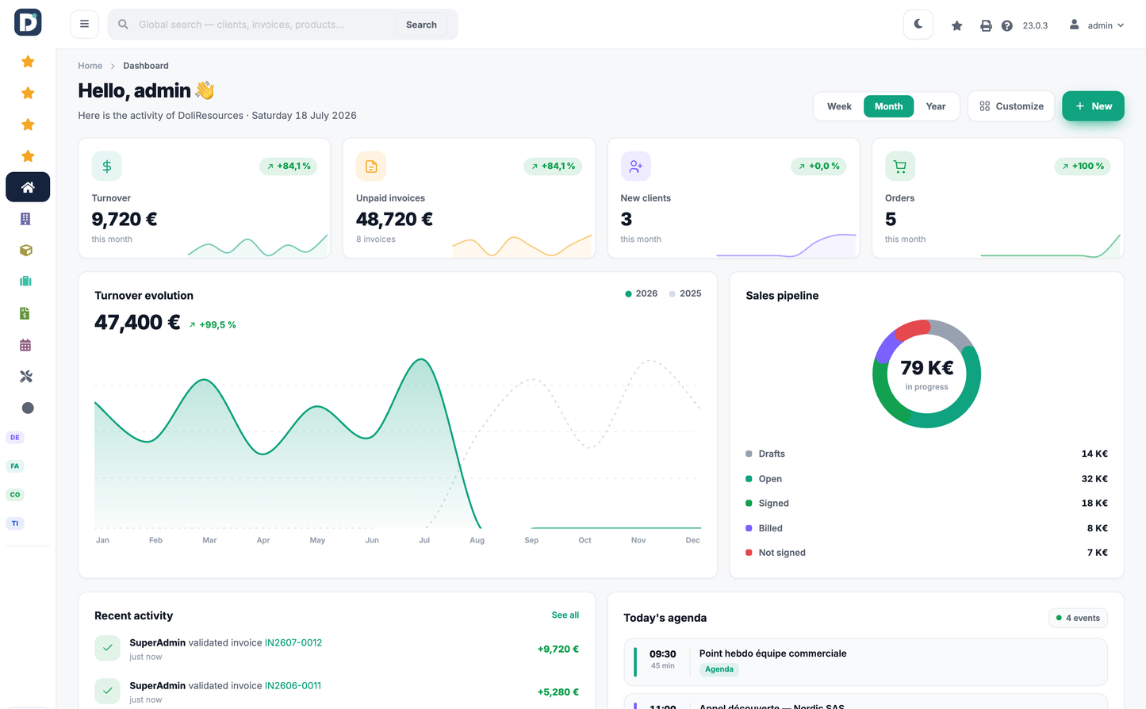Open the briefcase (projects) sidebar icon
This screenshot has height=709, width=1146.
25,282
